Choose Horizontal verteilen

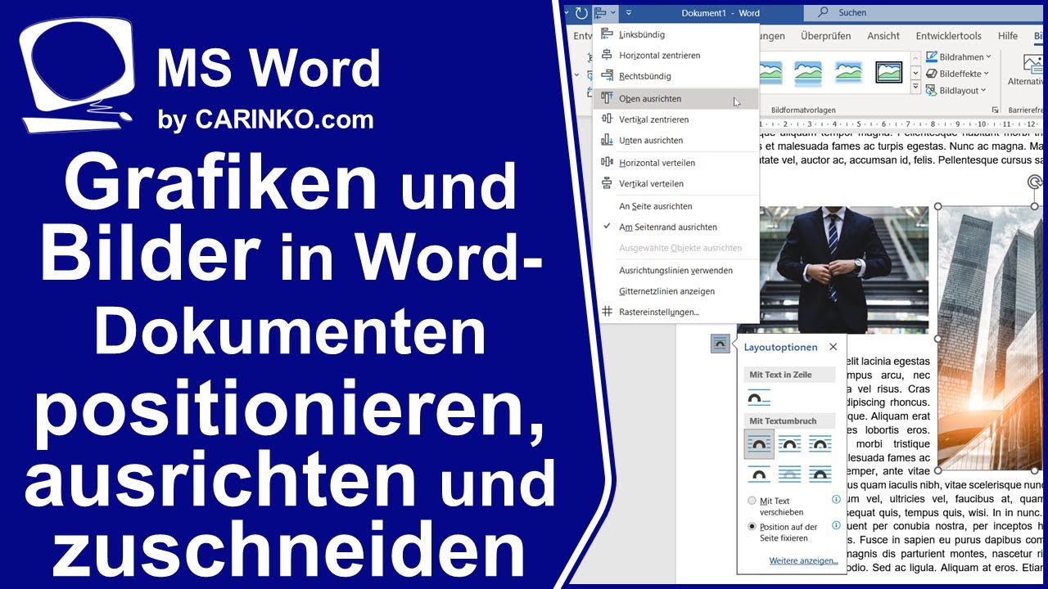click(675, 163)
